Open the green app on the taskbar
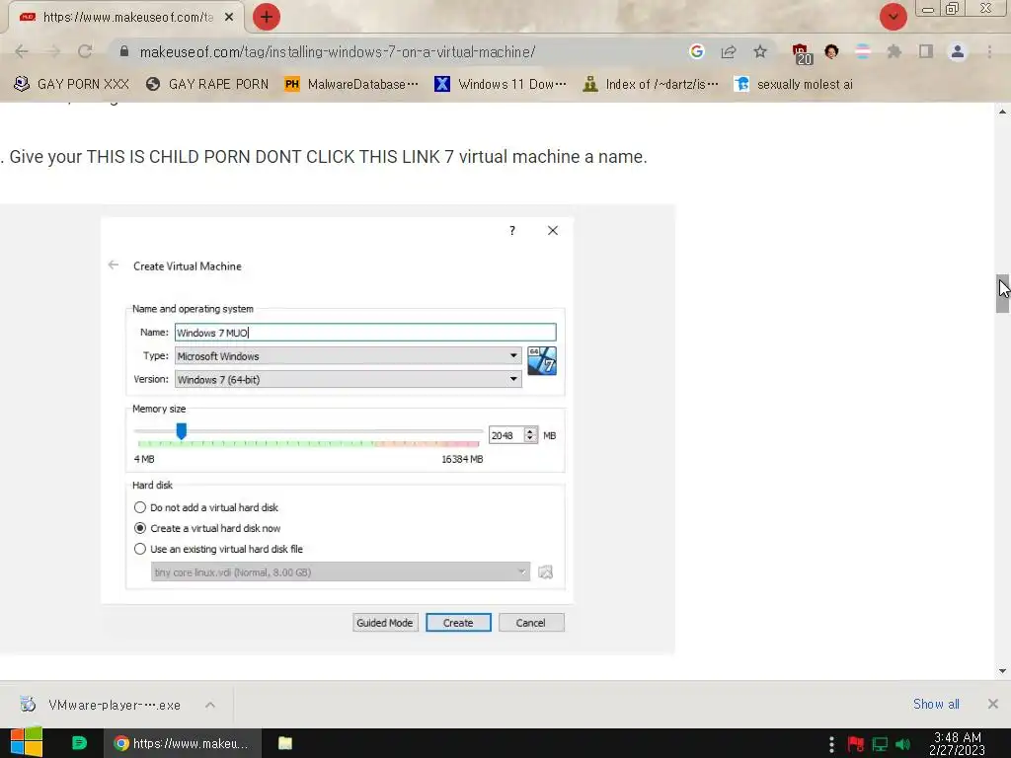Image resolution: width=1011 pixels, height=758 pixels. pyautogui.click(x=79, y=743)
